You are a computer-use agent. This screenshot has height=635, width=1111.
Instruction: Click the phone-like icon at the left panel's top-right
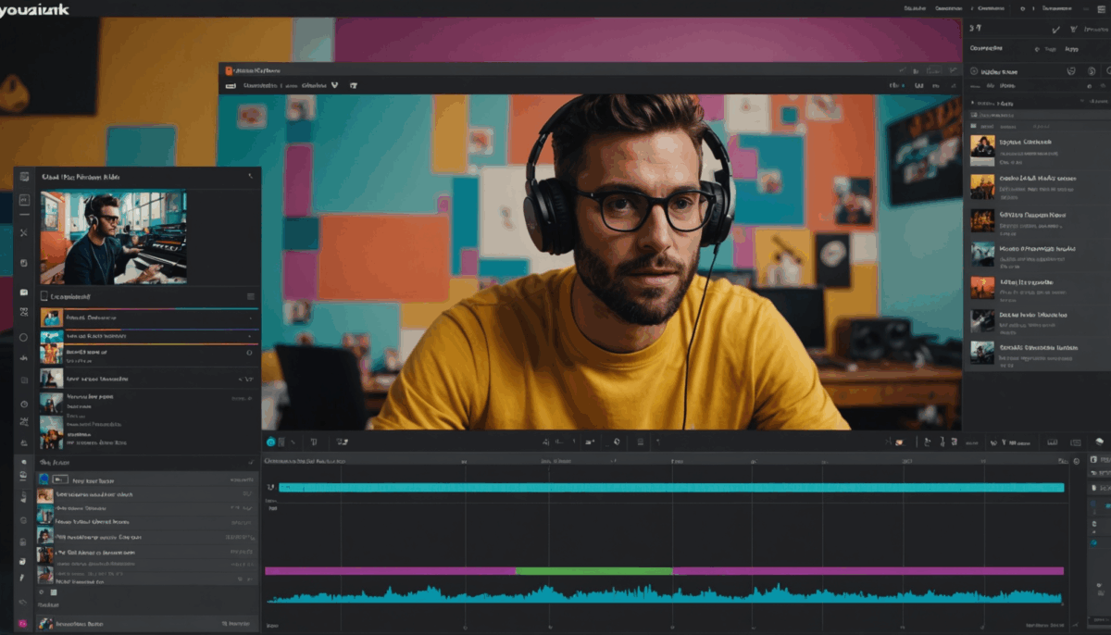[251, 176]
